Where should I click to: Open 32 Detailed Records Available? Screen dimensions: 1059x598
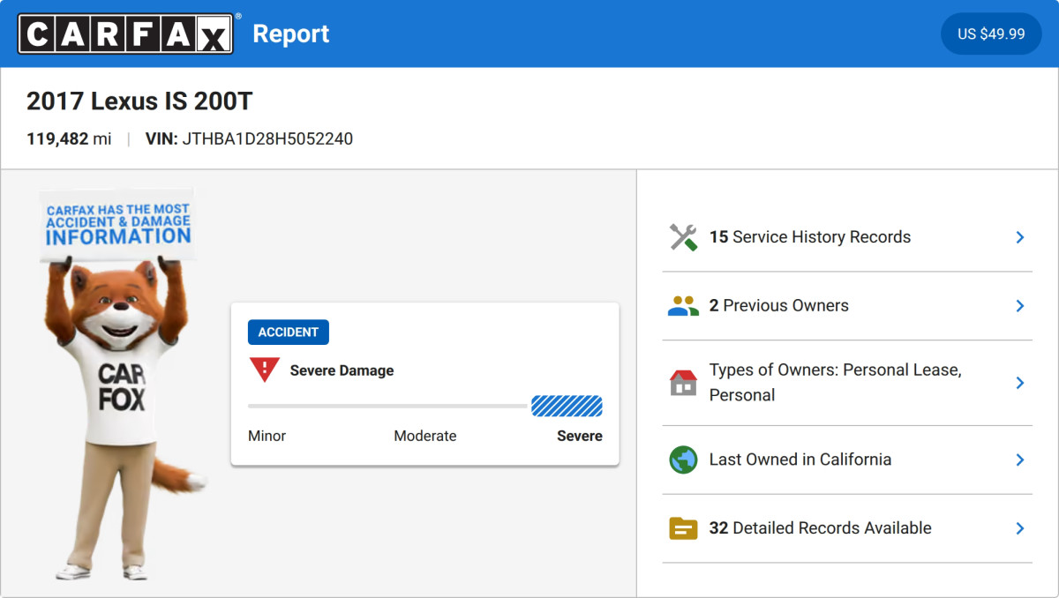[x=847, y=528]
